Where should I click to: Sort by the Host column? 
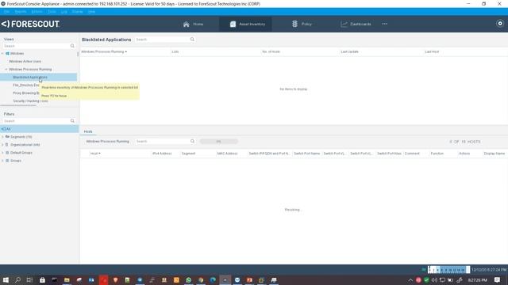95,154
